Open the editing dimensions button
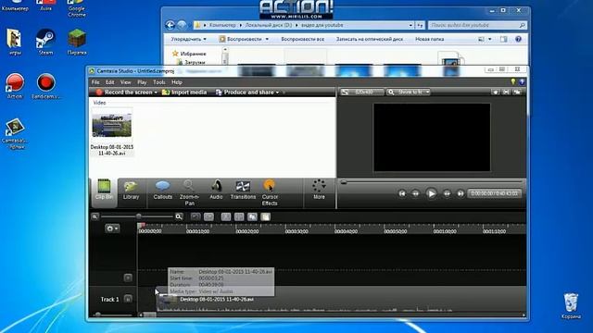593x333 pixels. (x=362, y=92)
